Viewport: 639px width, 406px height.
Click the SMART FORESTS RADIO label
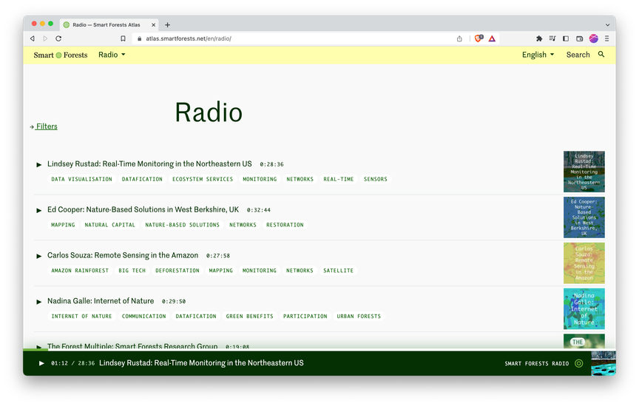coord(537,363)
